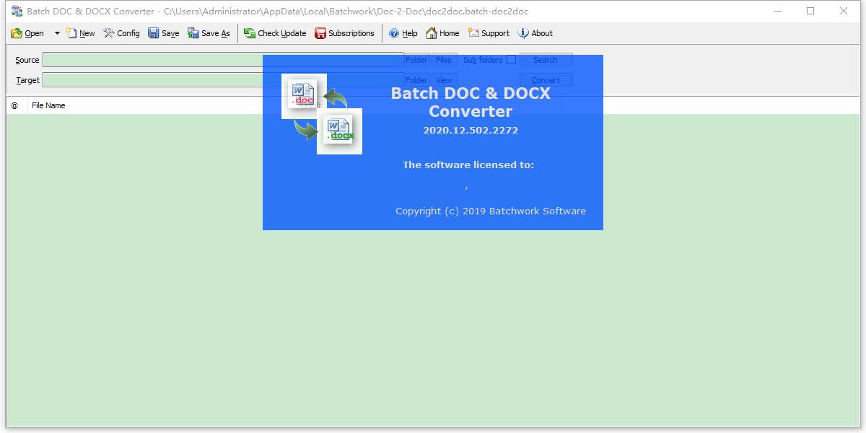Click the Source Folder button

(416, 60)
